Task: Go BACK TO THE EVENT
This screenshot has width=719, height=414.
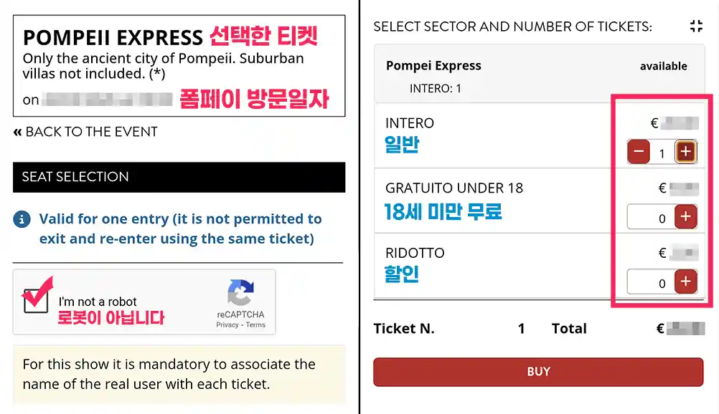Action: [x=85, y=132]
